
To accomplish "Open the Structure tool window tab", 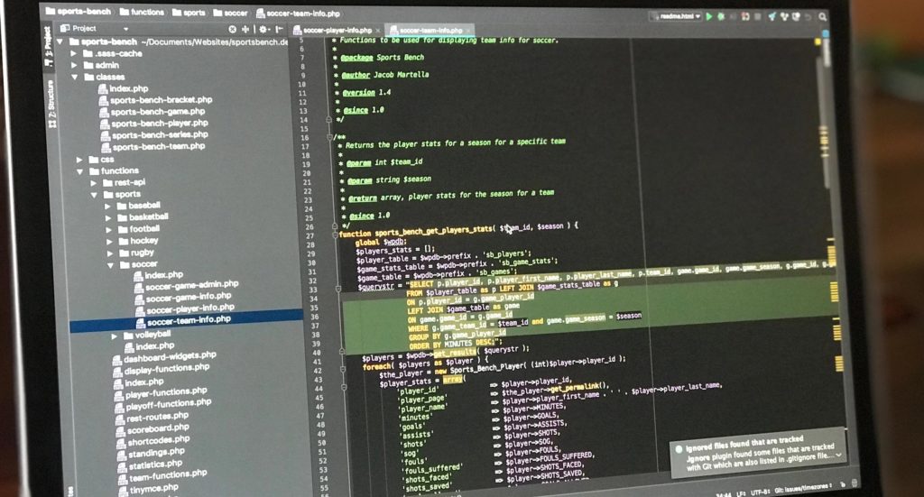I will (51, 104).
